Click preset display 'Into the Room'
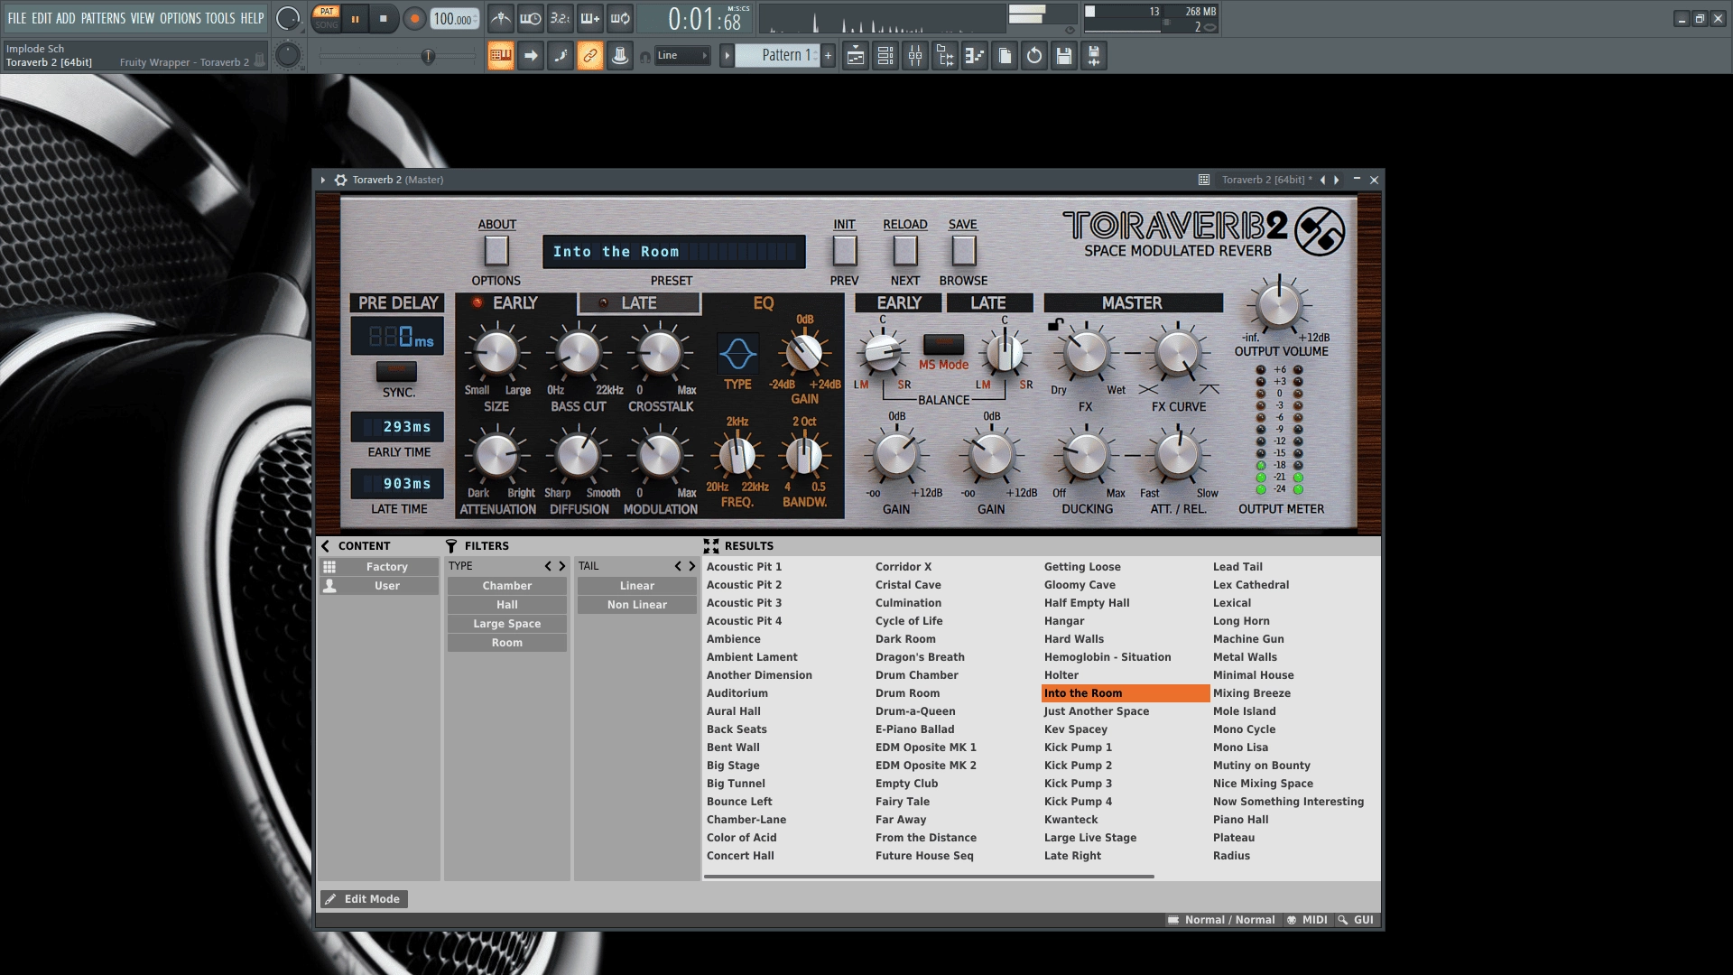Image resolution: width=1733 pixels, height=975 pixels. [673, 252]
